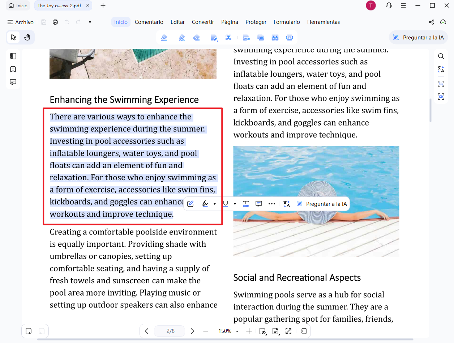Select the highlighter tool in top toolbar
Viewport: 454px width, 343px height.
tap(164, 37)
